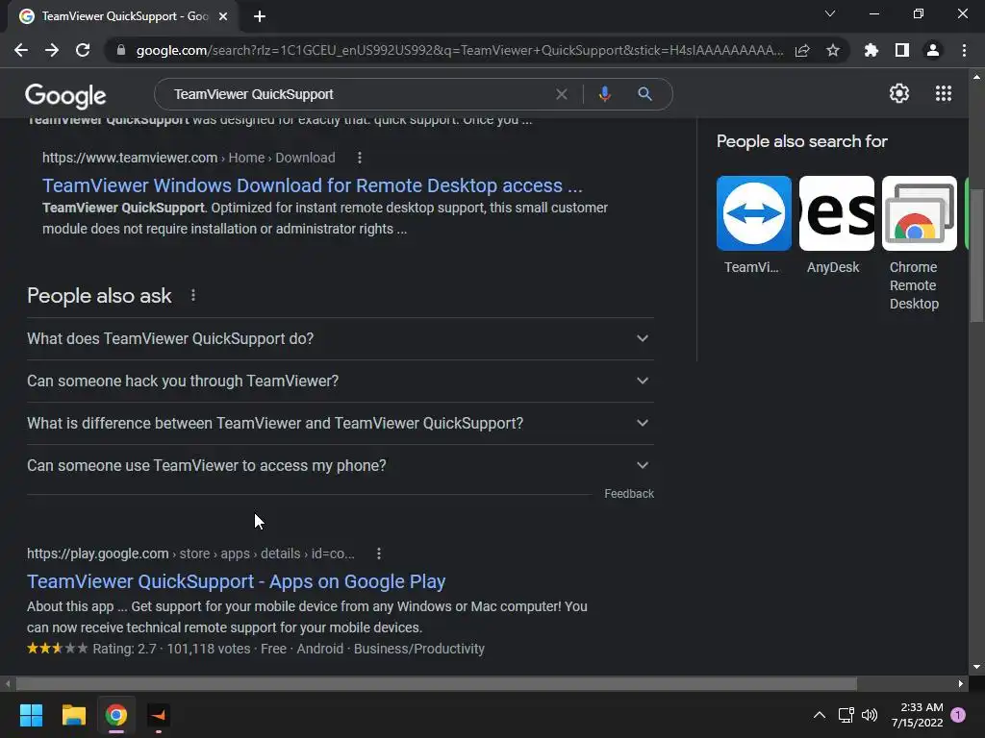Screen dimensions: 985x738
Task: Open the orange app in taskbar
Action: 159,715
